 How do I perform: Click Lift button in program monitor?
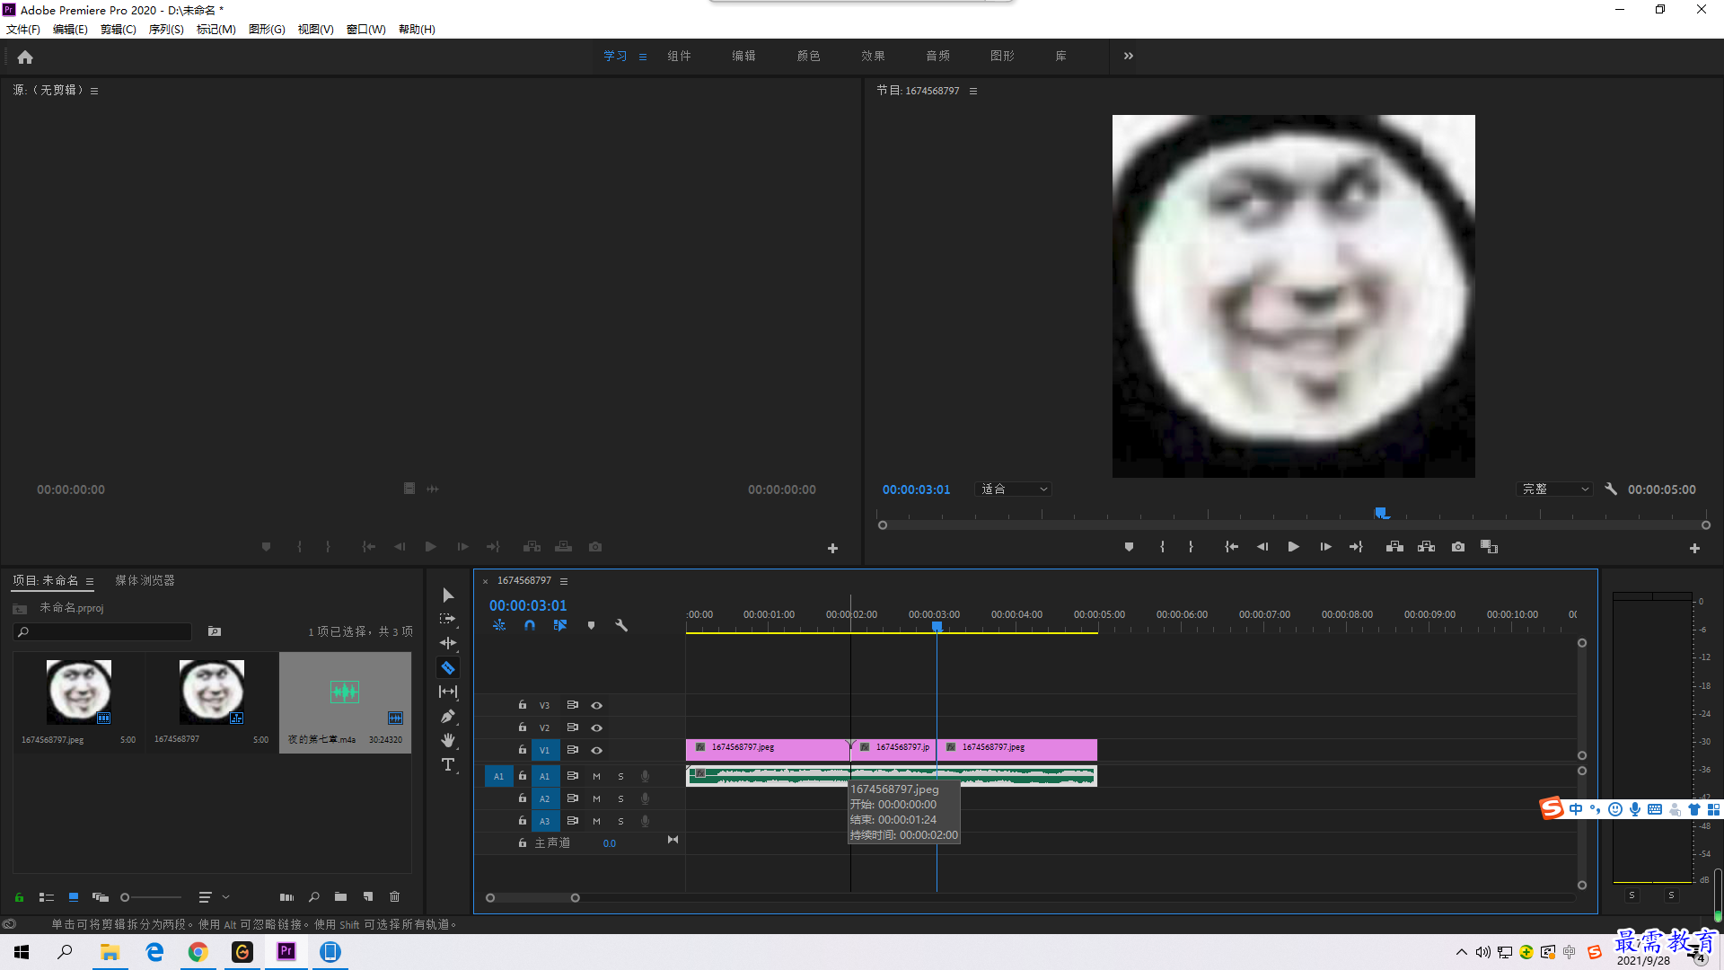1394,547
